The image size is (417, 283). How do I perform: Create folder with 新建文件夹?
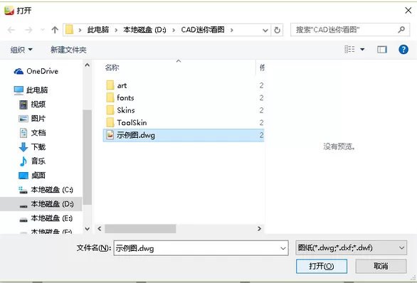pyautogui.click(x=68, y=50)
